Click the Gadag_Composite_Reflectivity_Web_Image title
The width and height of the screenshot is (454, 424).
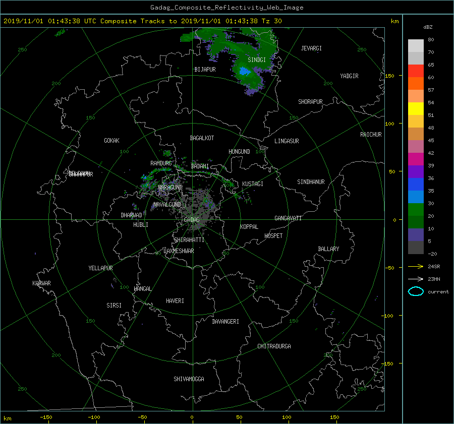pos(226,8)
